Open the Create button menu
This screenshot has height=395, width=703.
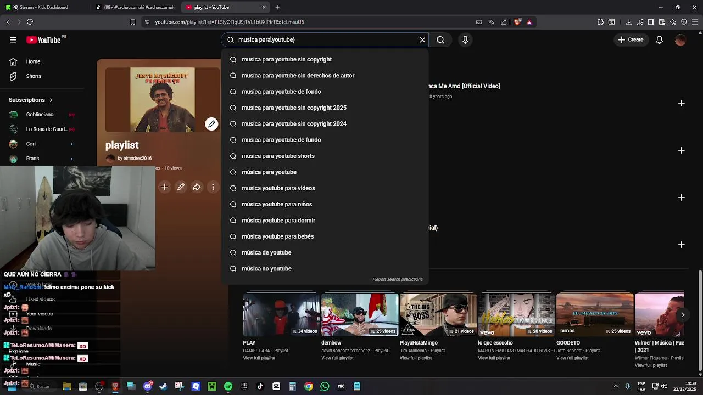point(631,39)
